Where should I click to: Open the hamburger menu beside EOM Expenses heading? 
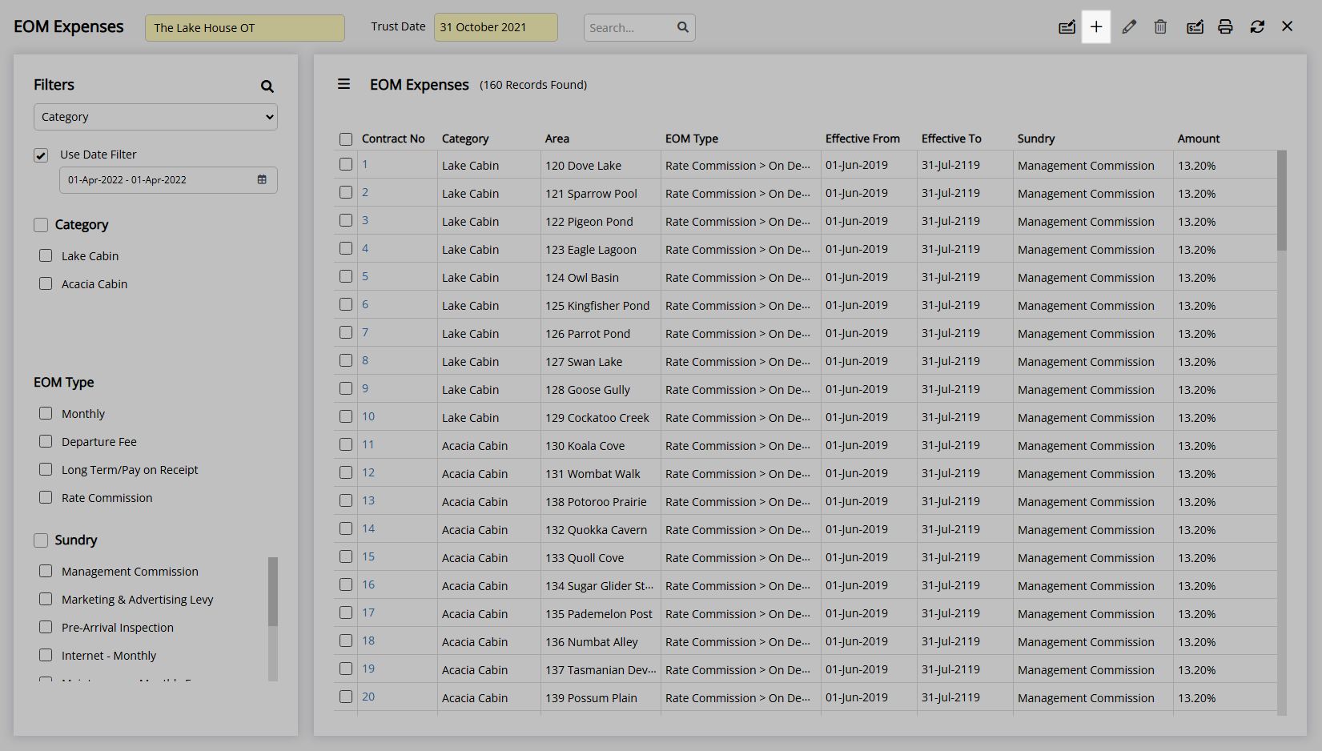coord(344,84)
